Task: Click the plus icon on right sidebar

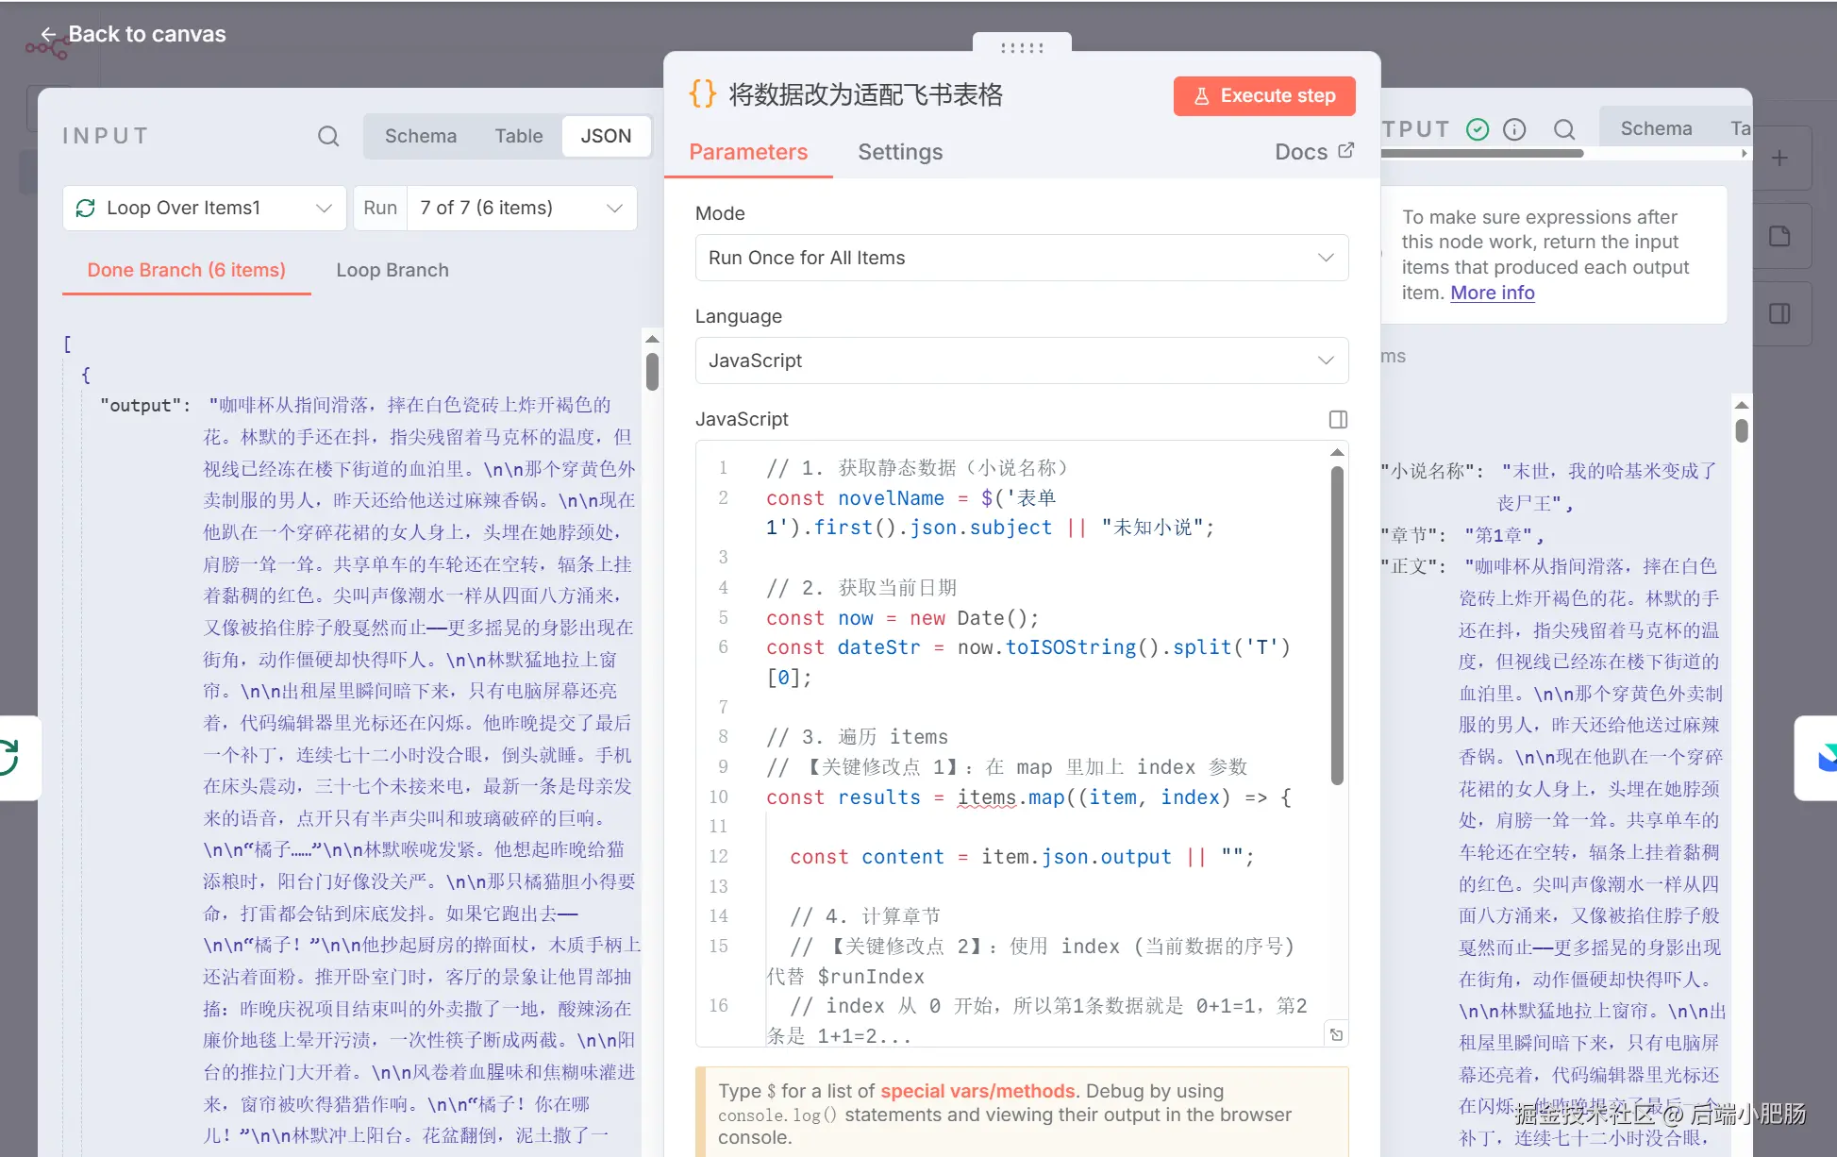Action: [x=1779, y=159]
